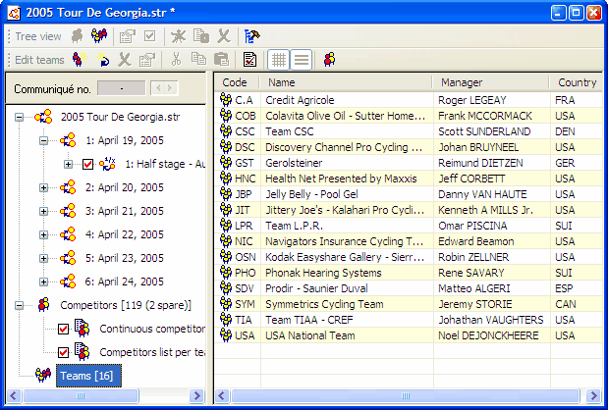Click the Competitors group icon in the tree
Screen dimensions: 608x410
44,305
